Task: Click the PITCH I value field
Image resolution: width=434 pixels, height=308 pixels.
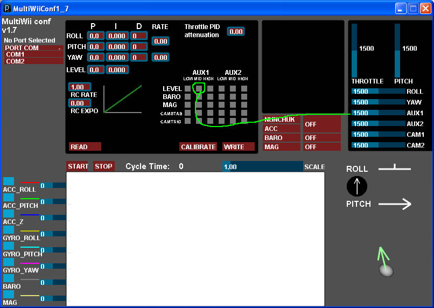Action: pos(117,46)
